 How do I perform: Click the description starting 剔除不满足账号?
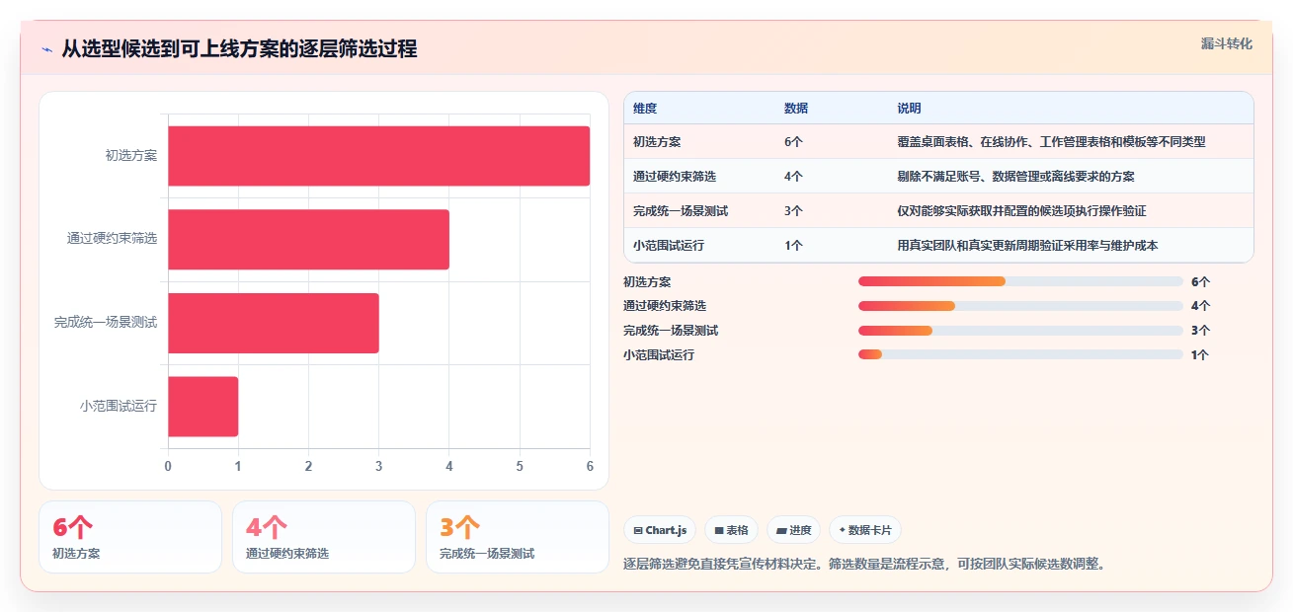1015,177
